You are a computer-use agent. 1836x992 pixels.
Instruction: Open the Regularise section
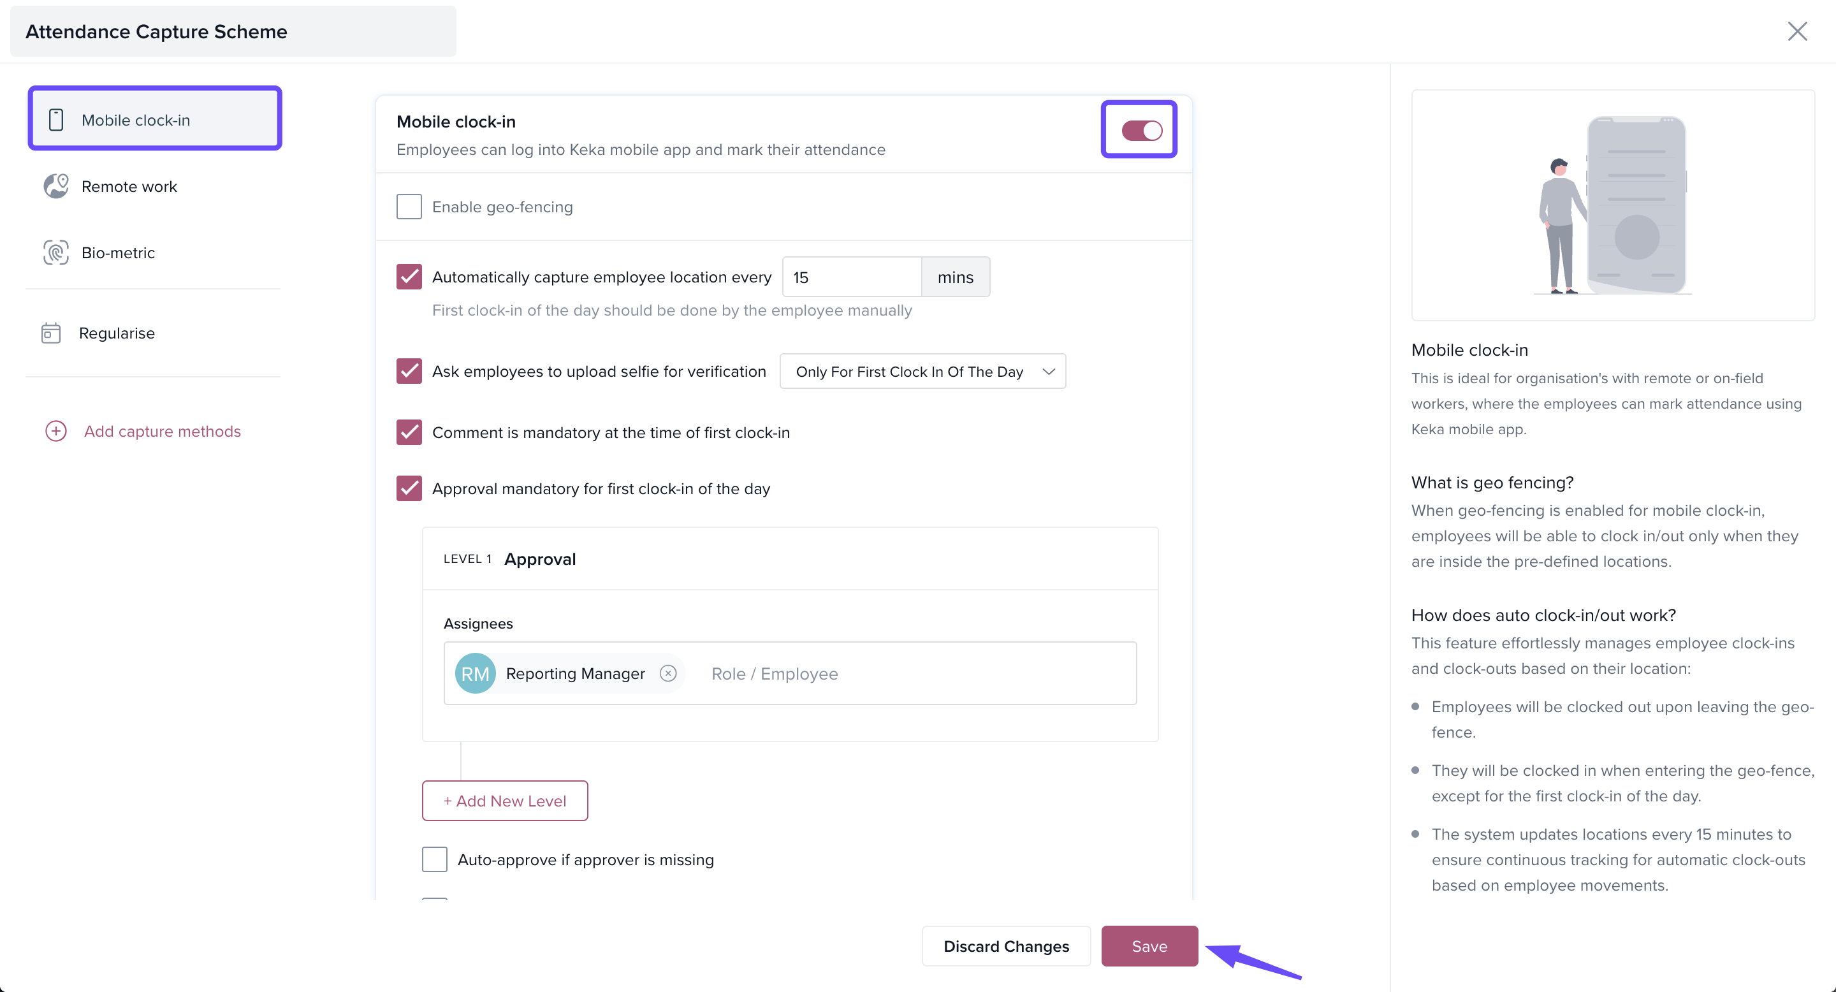click(x=117, y=333)
